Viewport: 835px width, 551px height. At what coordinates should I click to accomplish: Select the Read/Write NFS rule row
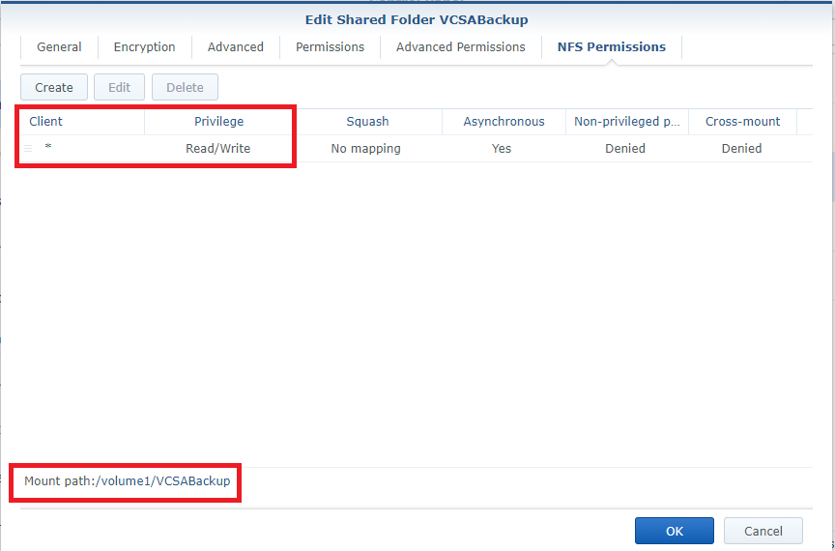coord(365,149)
